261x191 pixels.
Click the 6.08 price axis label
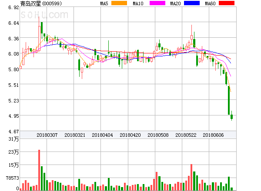[x=13, y=54]
